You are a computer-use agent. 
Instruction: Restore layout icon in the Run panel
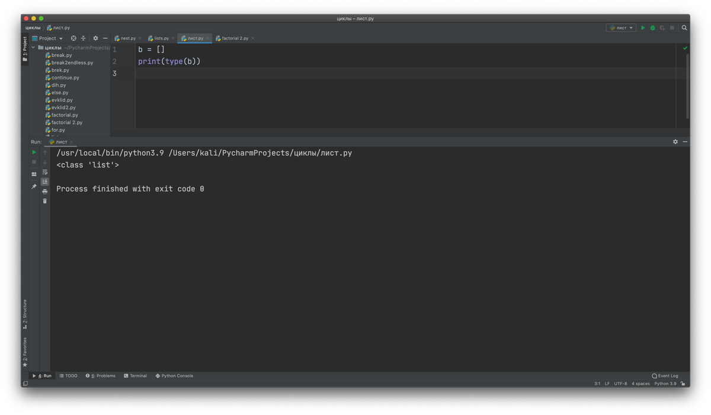pos(34,174)
